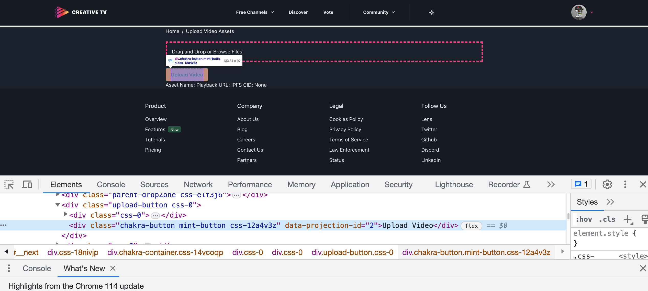Select div.css-18nivjp in the breadcrumb bar

pos(73,252)
